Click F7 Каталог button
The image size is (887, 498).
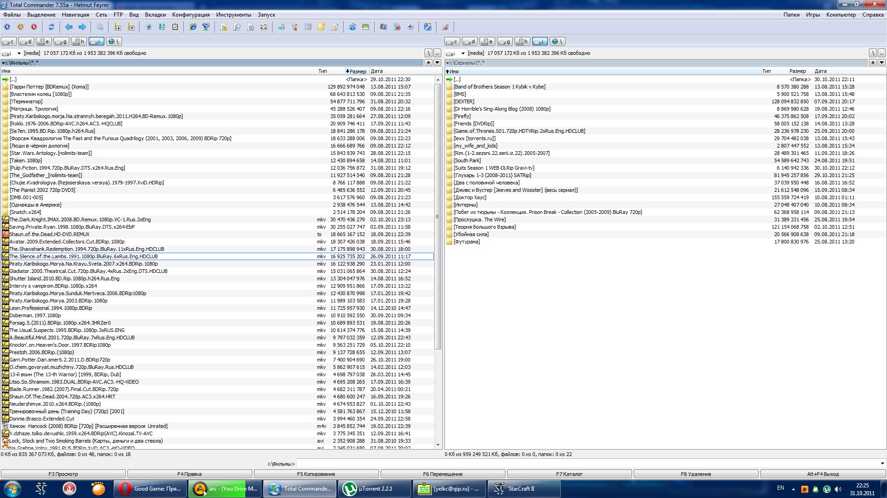click(569, 474)
